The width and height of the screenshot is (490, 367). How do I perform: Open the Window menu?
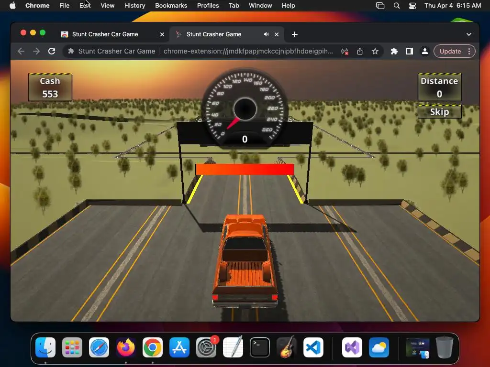tap(260, 6)
